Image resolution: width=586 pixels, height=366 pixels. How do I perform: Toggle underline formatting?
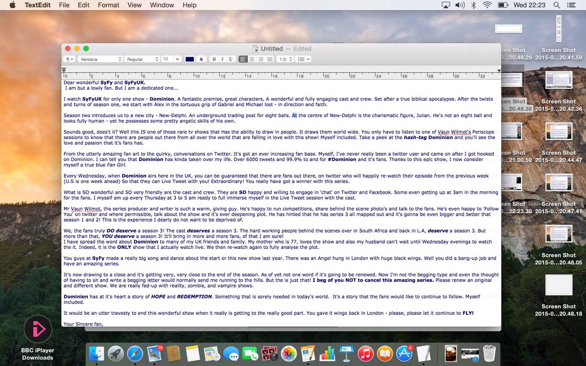[230, 59]
